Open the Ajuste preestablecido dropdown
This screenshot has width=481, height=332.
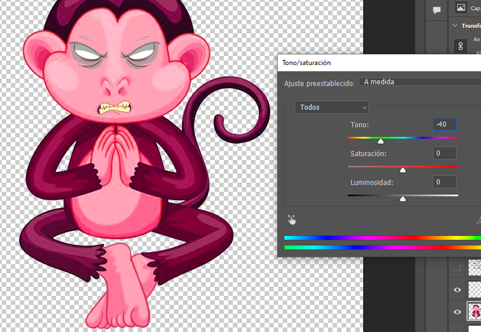click(x=419, y=82)
